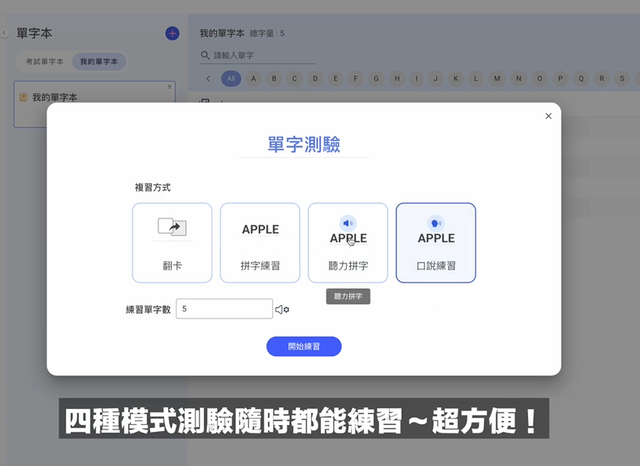Switch to 考試單字本 tab
The image size is (640, 466).
[44, 62]
